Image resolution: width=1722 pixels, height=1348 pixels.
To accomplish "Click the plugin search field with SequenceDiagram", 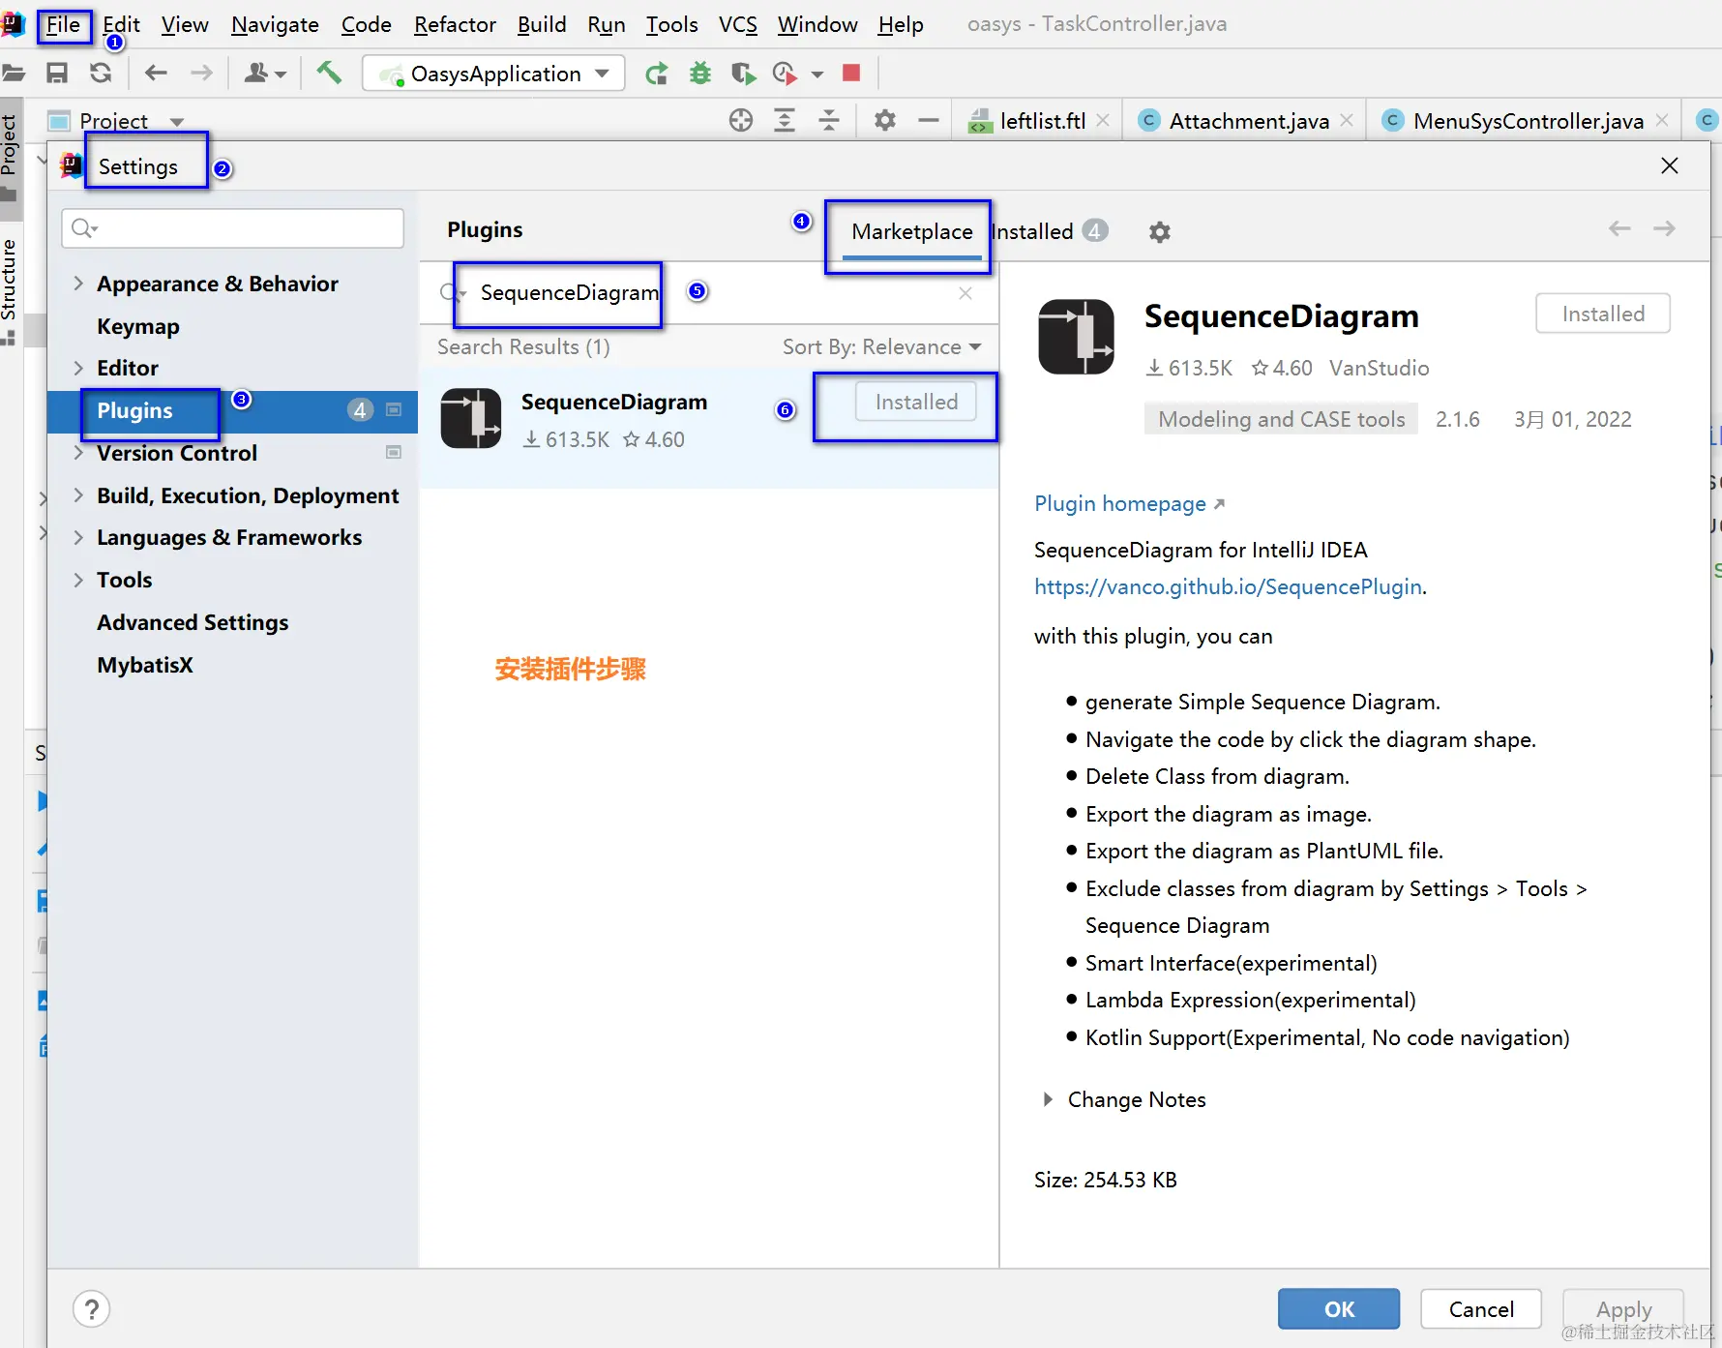I will pos(706,293).
